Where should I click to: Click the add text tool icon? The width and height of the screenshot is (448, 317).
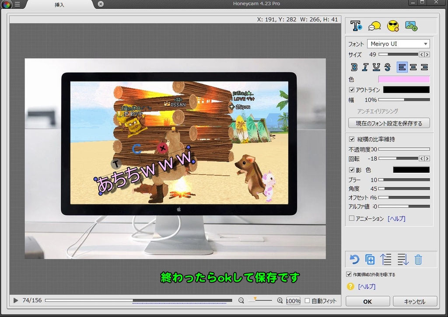point(356,26)
